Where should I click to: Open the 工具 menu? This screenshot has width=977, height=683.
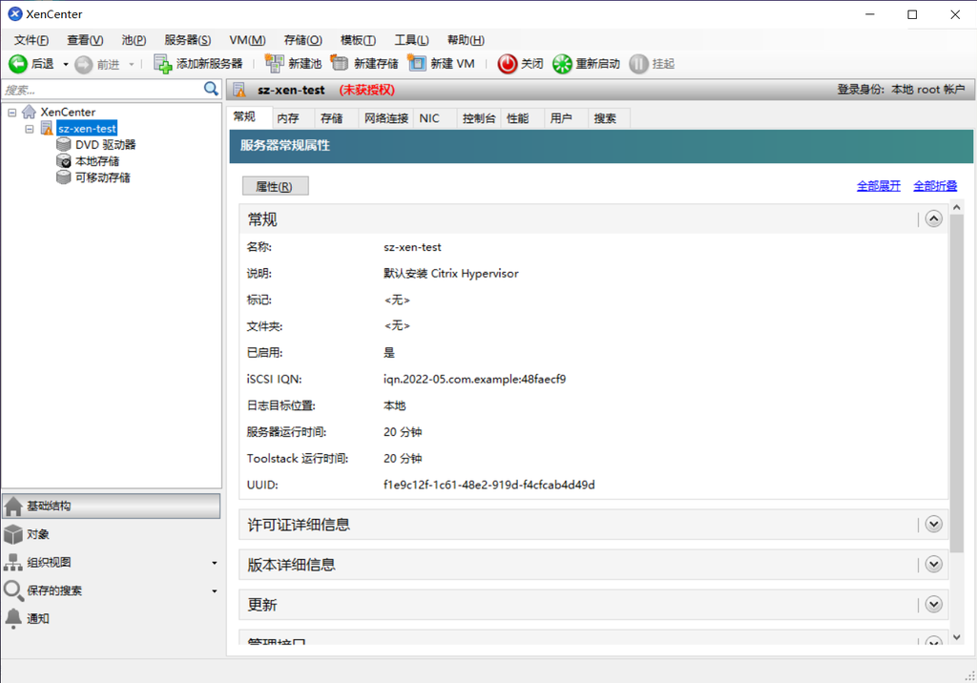(411, 39)
